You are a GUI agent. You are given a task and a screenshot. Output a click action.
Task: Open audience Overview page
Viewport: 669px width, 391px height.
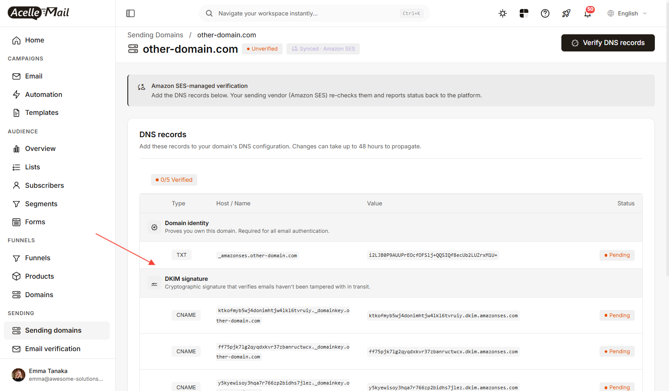(x=57, y=149)
